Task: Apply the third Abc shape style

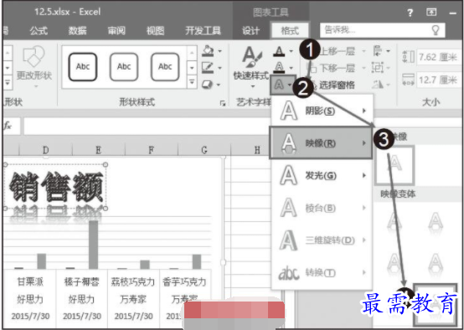Action: (165, 67)
